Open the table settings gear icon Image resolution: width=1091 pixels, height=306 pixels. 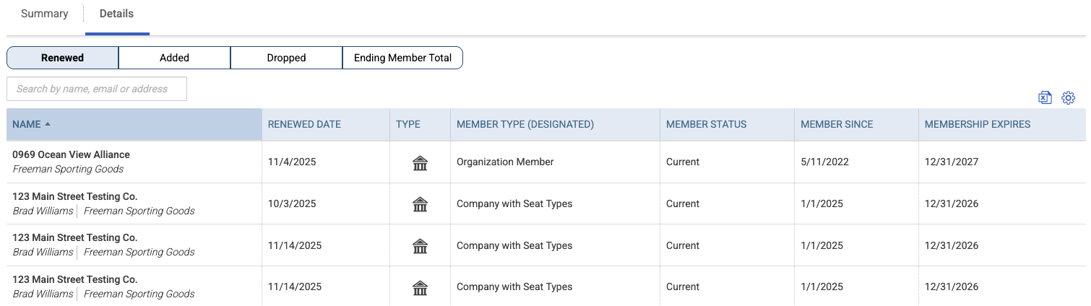pyautogui.click(x=1069, y=98)
